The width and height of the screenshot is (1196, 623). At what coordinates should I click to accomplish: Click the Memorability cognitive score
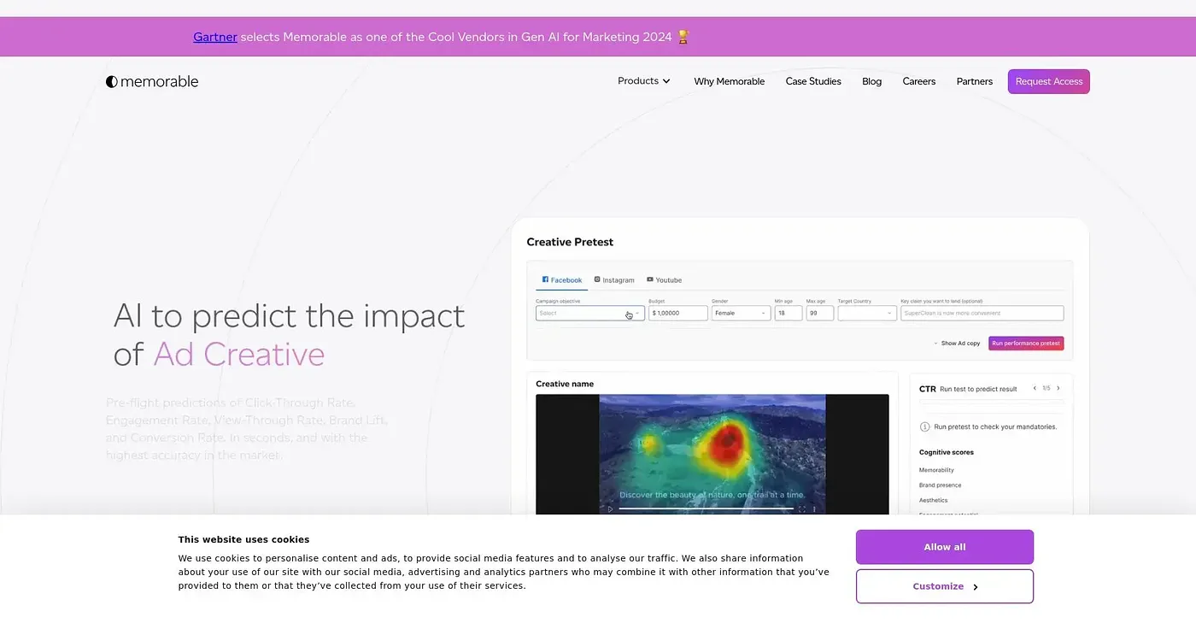936,470
